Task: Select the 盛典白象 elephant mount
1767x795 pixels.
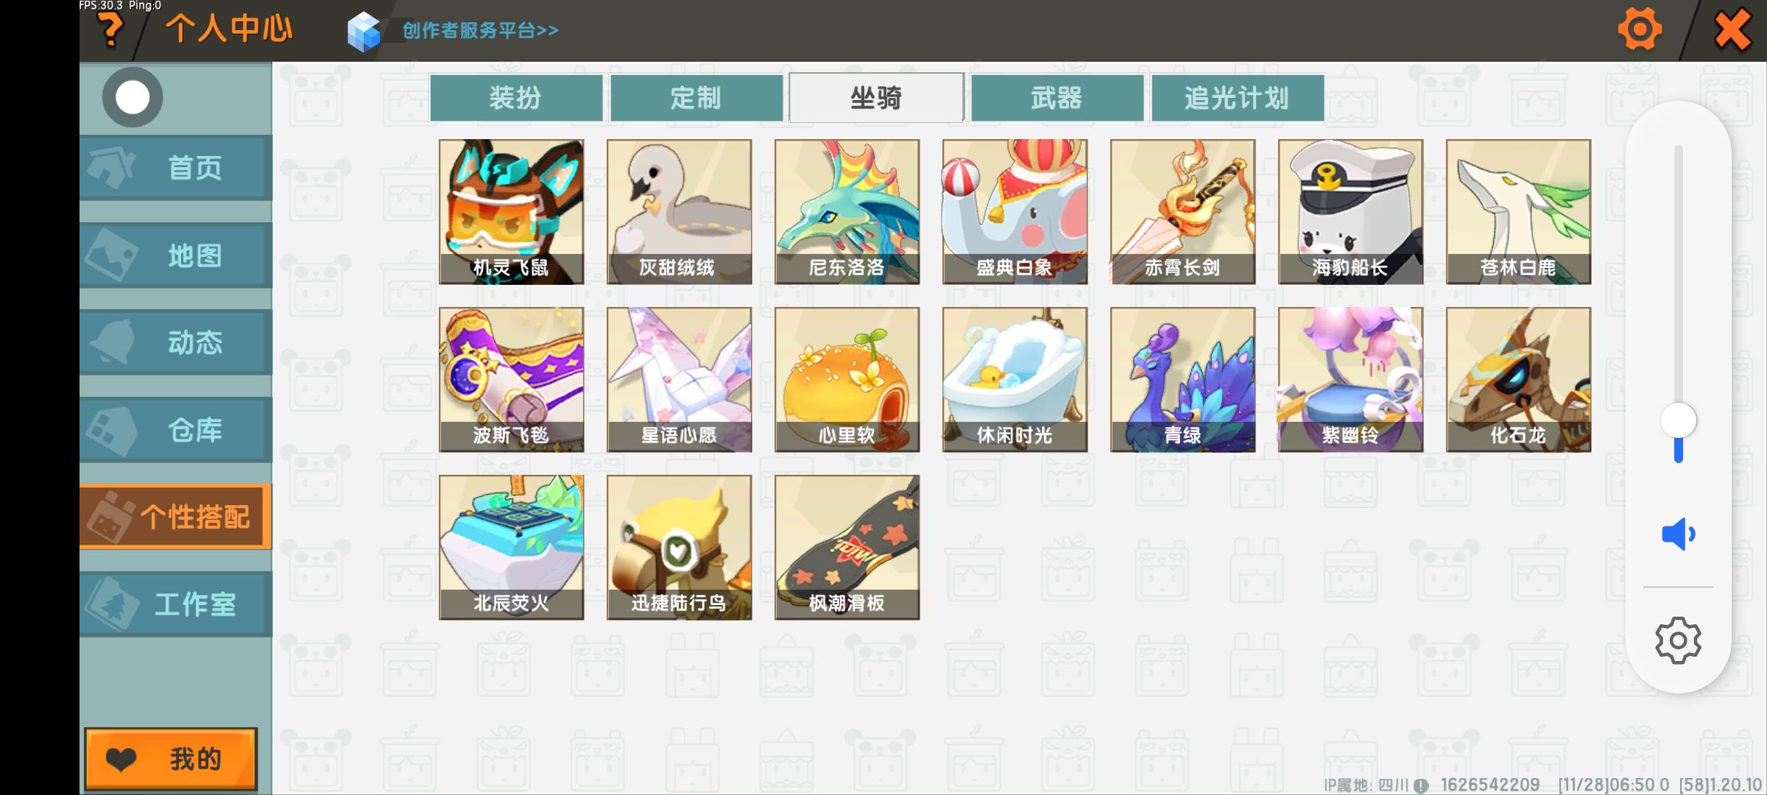Action: click(x=1015, y=212)
